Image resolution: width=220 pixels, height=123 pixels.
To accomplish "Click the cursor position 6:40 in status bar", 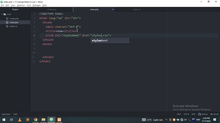I will [x=15, y=114].
